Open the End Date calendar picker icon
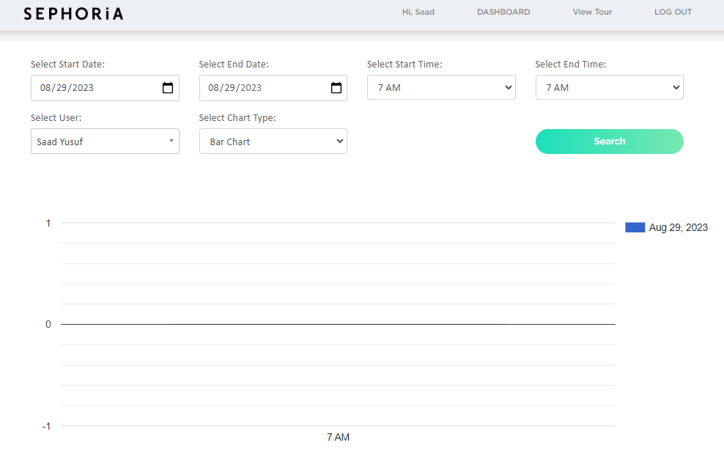The width and height of the screenshot is (724, 470). click(x=336, y=88)
